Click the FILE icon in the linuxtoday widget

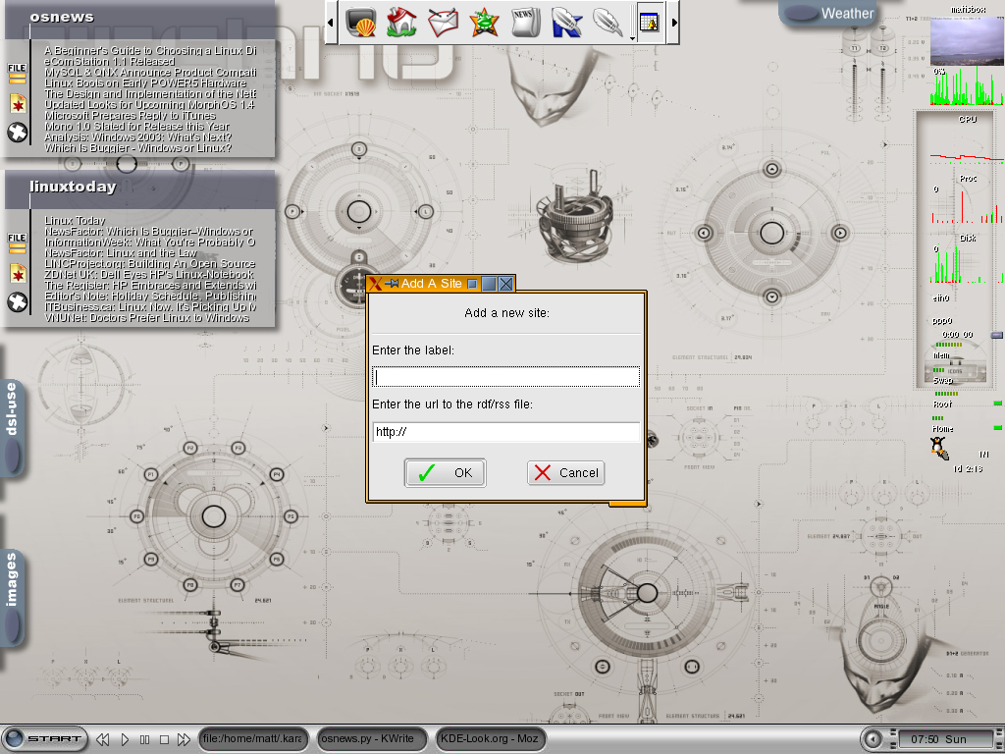pos(18,243)
